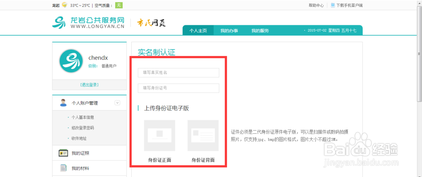The image size is (422, 177).
Task: Click 身份证正面 caption label
Action: coord(160,160)
